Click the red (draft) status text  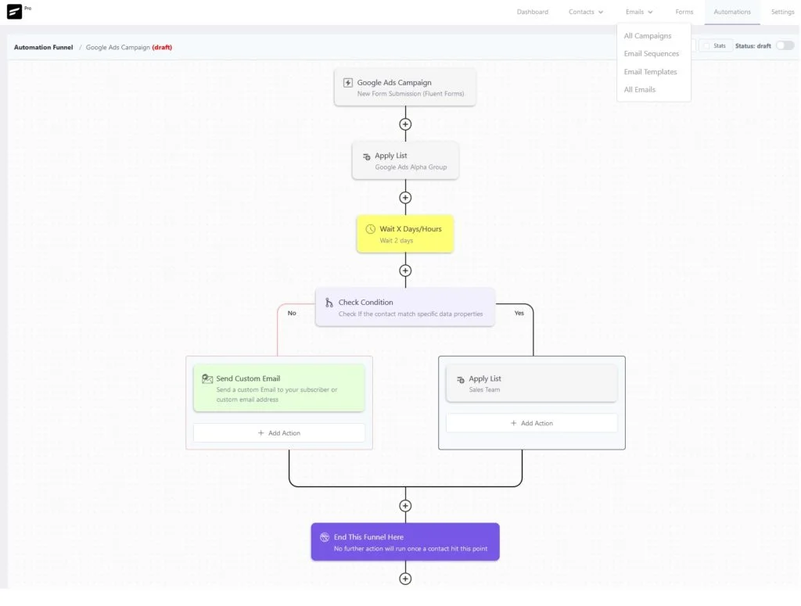pos(162,48)
